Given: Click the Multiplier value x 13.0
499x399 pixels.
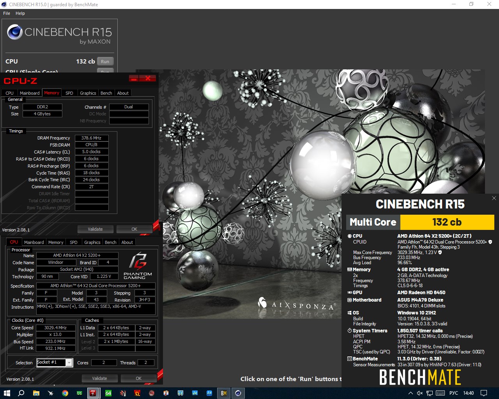Looking at the screenshot, I should (x=56, y=335).
